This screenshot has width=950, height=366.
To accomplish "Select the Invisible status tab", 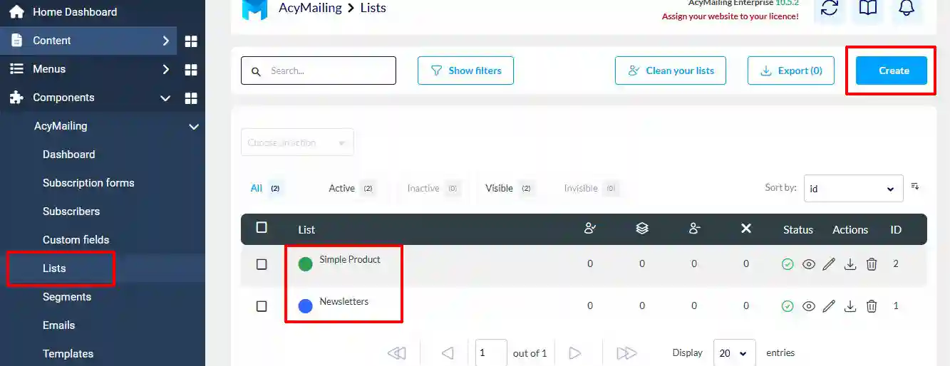I will pyautogui.click(x=591, y=189).
